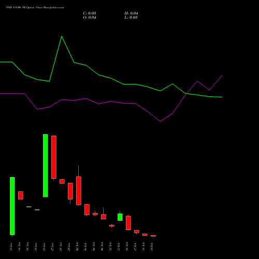This screenshot has height=259, width=259.
Task: Select the high value 'H: 0.04'
Action: click(131, 13)
